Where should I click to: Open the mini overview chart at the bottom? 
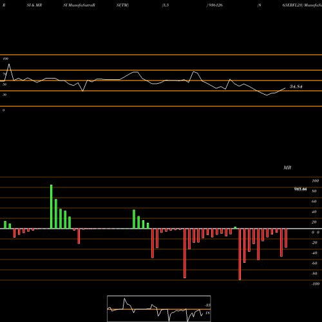click(159, 308)
